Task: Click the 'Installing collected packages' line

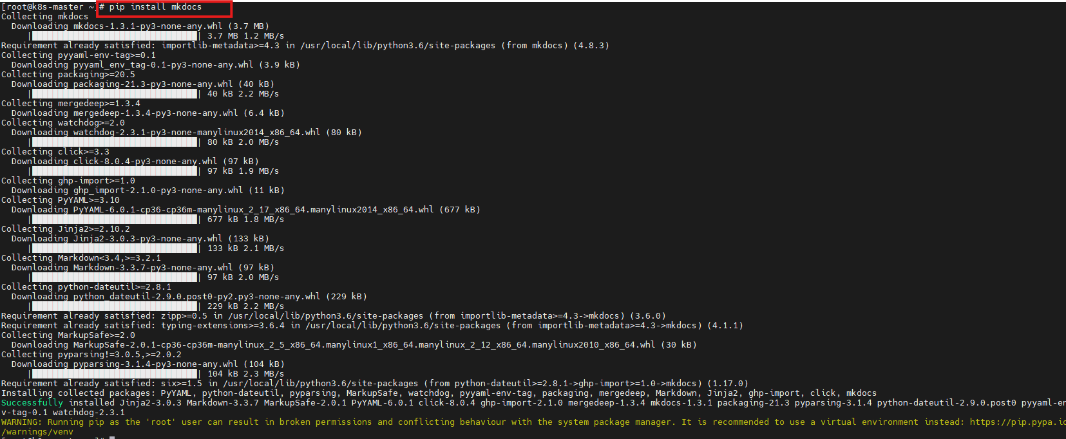Action: coord(439,393)
